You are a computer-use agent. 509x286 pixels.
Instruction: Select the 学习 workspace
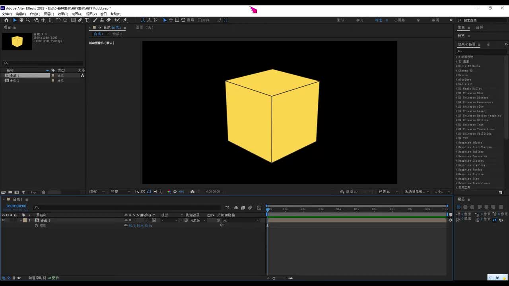tap(359, 20)
